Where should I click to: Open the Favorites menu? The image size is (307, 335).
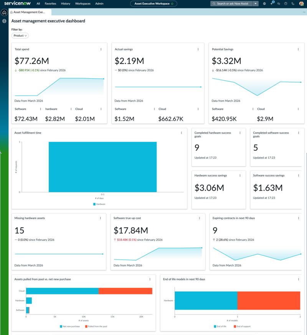pyautogui.click(x=50, y=3)
